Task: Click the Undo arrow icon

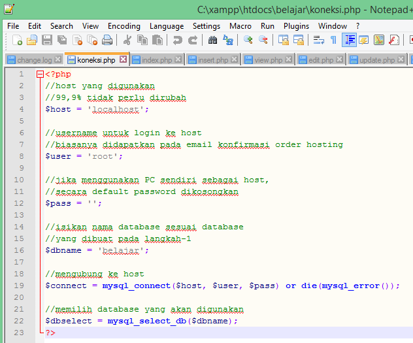Action: point(178,41)
